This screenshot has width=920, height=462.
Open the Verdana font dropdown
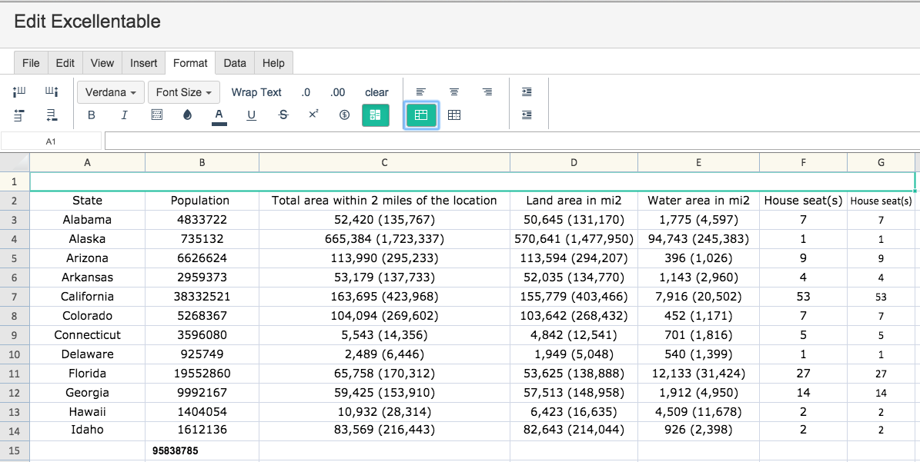pos(111,92)
